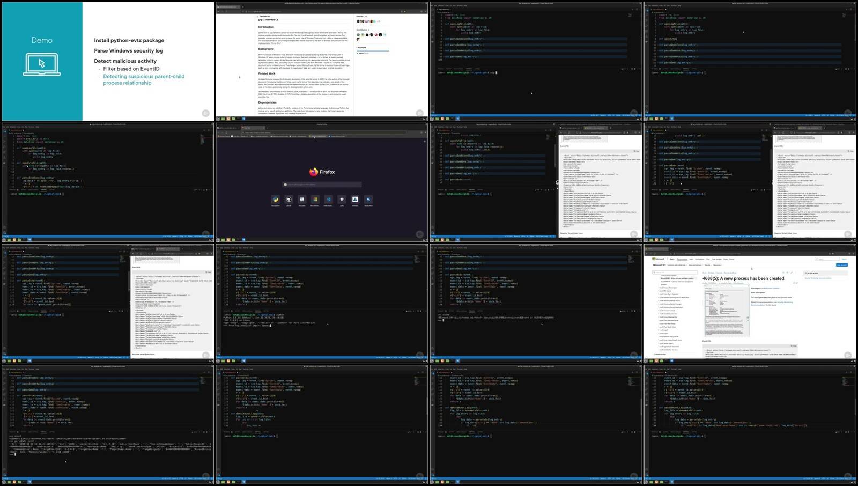Open Documentation item in Microsoft Docs header
This screenshot has width=858, height=486.
[682, 259]
